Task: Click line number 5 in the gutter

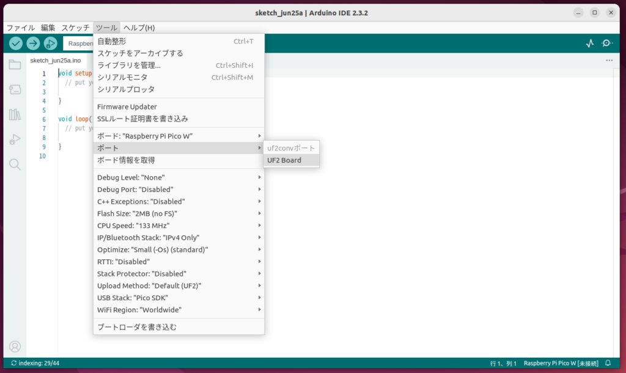Action: [44, 110]
